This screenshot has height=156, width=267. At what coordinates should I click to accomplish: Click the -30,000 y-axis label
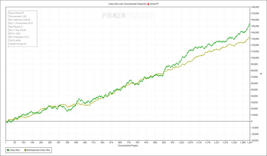(x=255, y=140)
